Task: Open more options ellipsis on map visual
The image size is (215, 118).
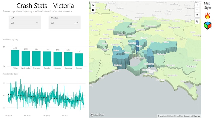Action: 200,2
